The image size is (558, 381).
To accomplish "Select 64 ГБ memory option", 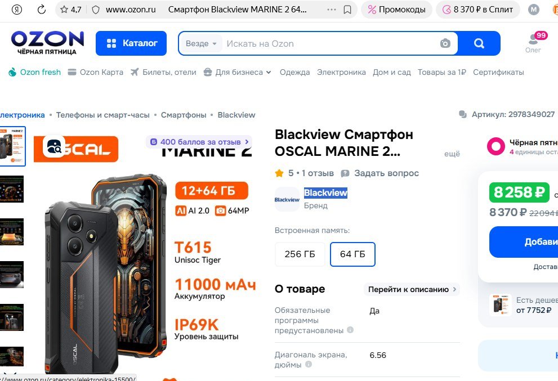I will pyautogui.click(x=352, y=254).
